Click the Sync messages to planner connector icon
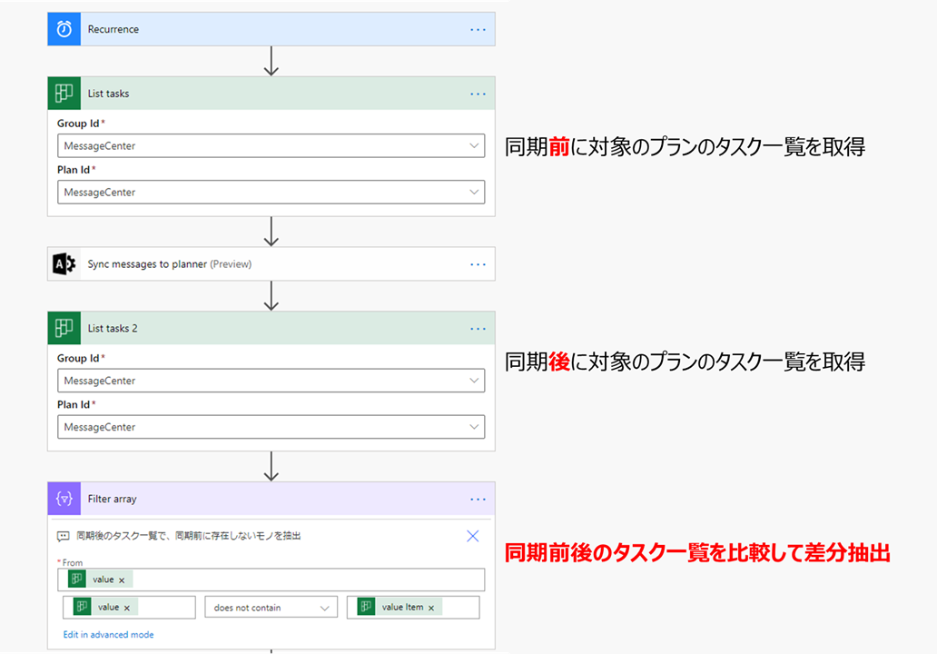 pos(64,263)
